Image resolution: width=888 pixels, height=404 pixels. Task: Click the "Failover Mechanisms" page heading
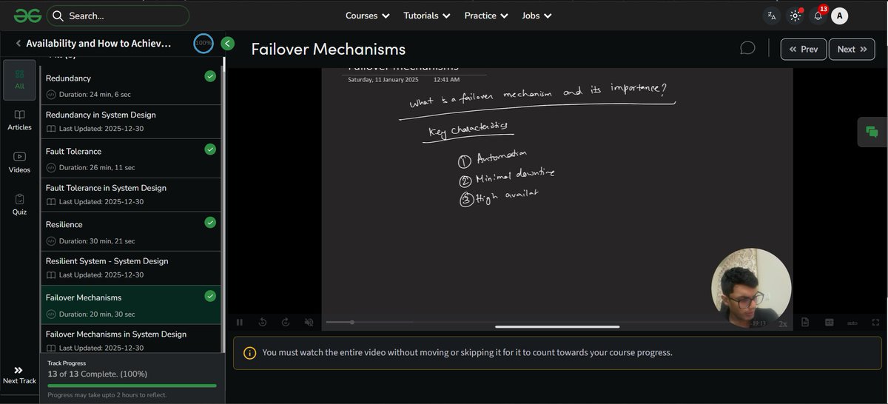coord(329,49)
